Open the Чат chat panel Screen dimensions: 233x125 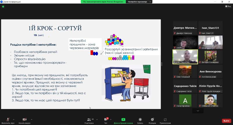106,121
